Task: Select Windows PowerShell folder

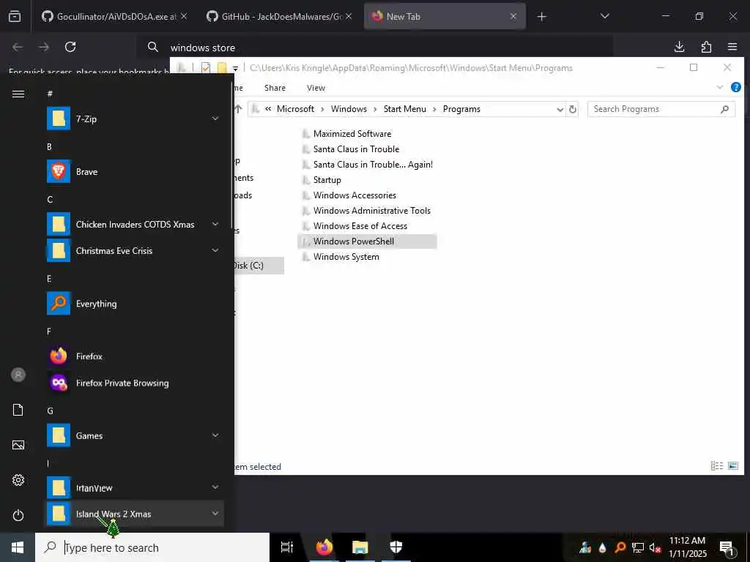Action: tap(367, 241)
